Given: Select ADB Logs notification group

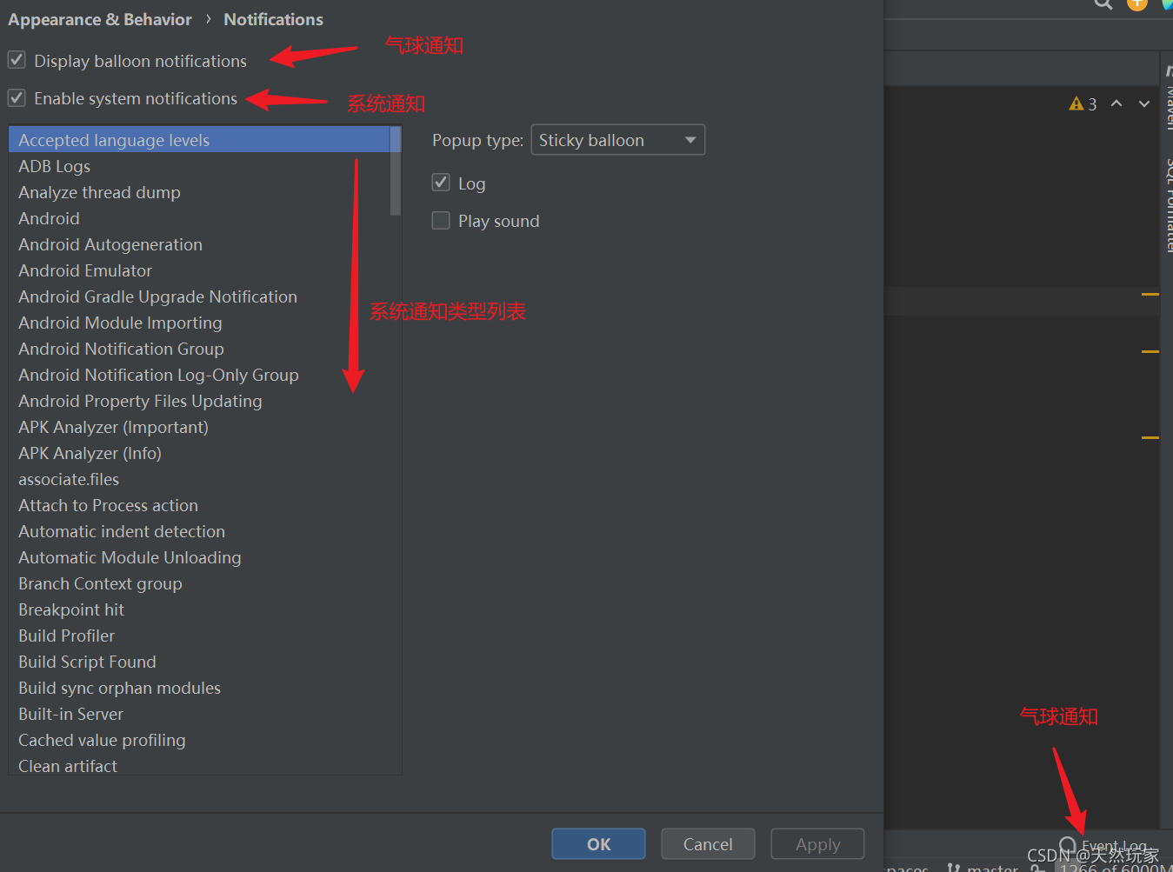Looking at the screenshot, I should point(199,166).
